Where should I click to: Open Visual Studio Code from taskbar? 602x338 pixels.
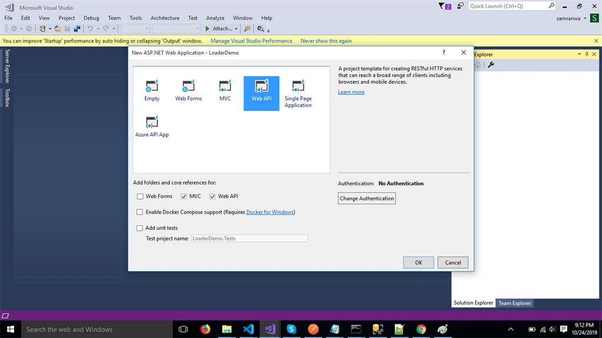249,329
